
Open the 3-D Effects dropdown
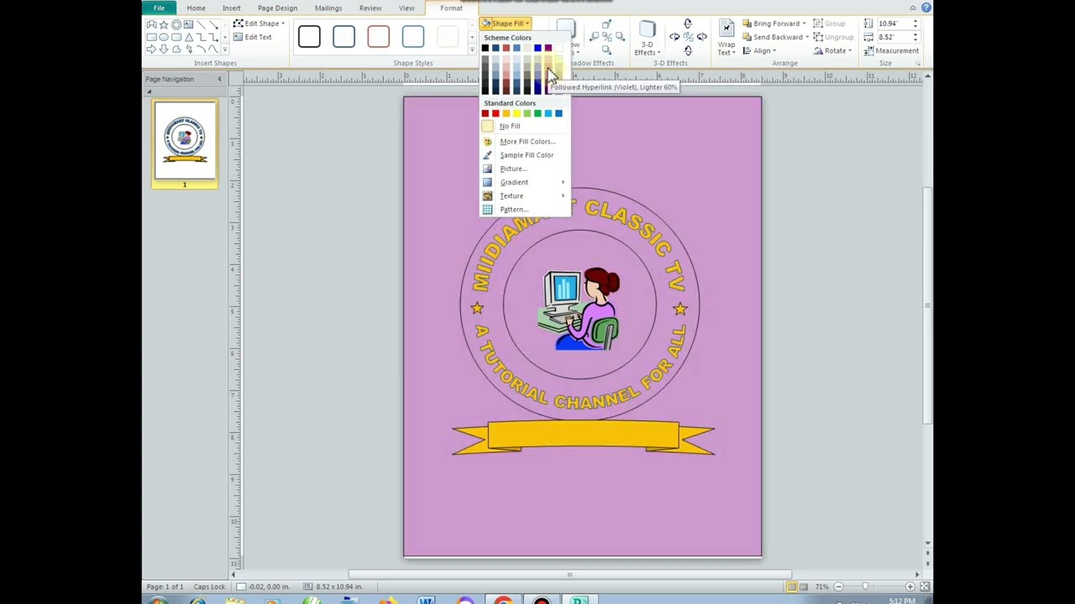pyautogui.click(x=647, y=39)
